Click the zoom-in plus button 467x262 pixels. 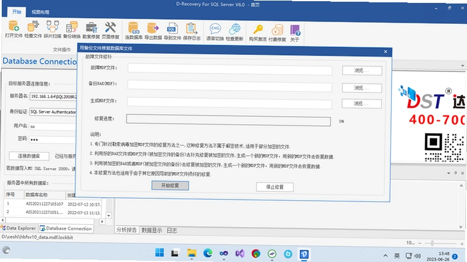462,244
